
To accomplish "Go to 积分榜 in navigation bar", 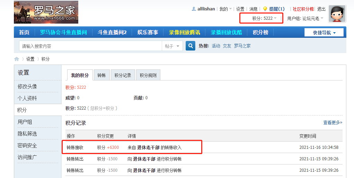I will (x=260, y=32).
